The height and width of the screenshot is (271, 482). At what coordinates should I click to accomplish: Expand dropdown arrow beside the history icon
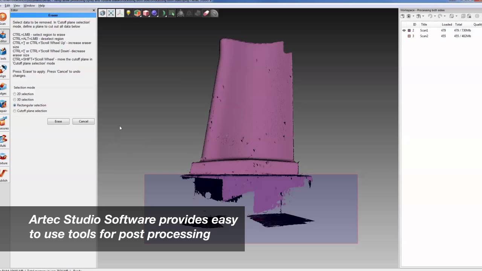pos(456,16)
